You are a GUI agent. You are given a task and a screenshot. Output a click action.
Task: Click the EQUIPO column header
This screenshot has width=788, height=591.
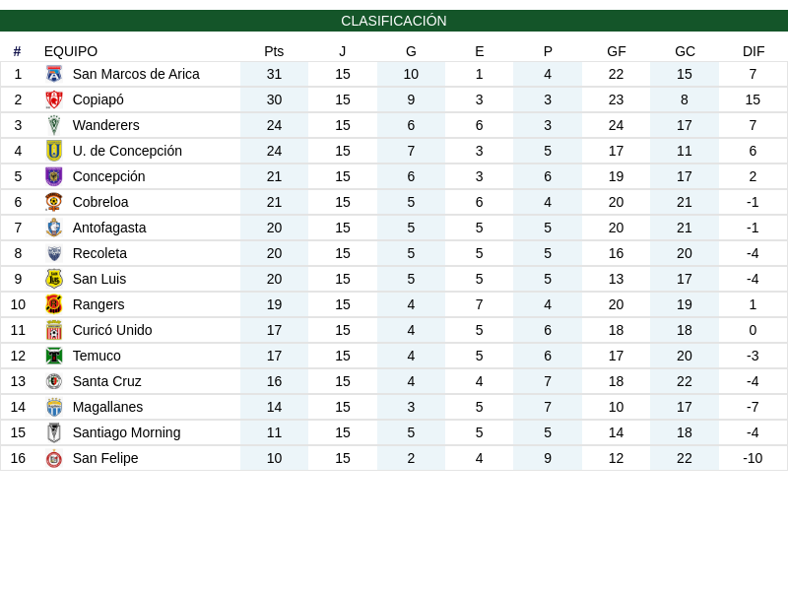click(71, 51)
